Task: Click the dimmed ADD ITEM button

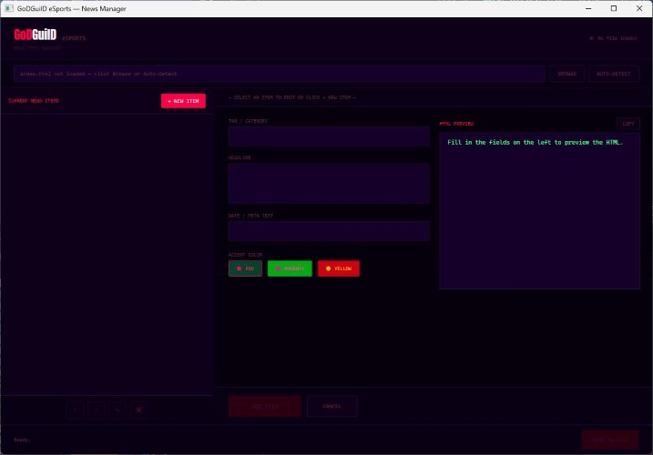Action: pyautogui.click(x=264, y=406)
